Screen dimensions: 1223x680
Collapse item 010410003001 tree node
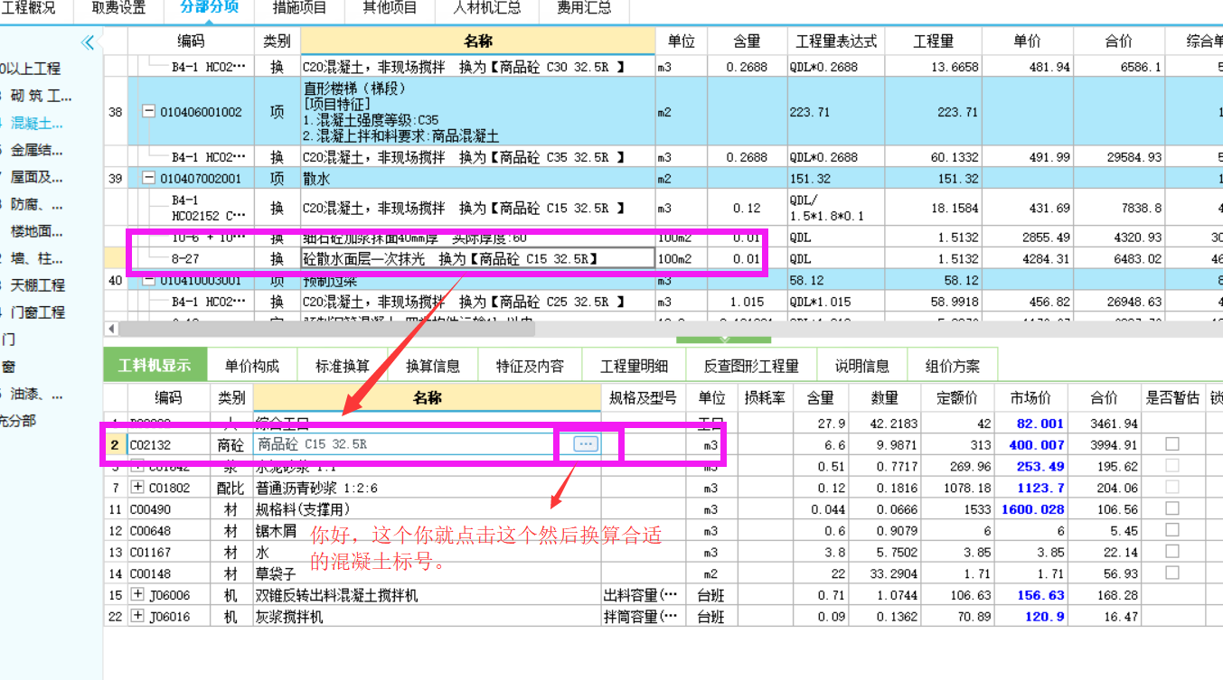coord(149,281)
